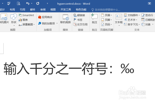Open the 屏幕截图 screenshot dropdown
155x103 pixels.
point(27,24)
